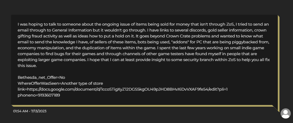Image resolution: width=293 pixels, height=123 pixels.
Task: Click the pointed tail of chat bubble
Action: pos(276,108)
